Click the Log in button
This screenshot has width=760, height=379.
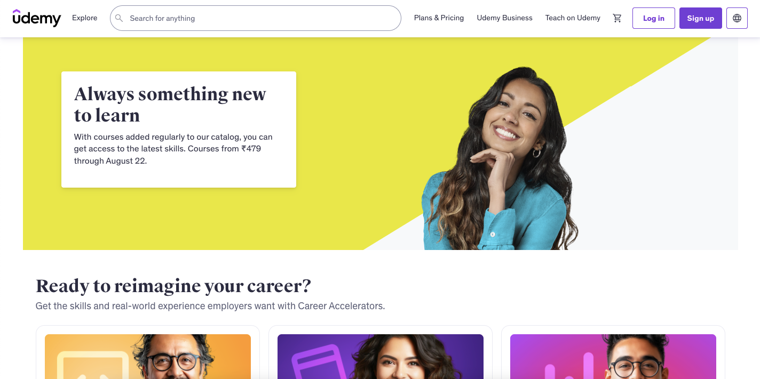pos(654,18)
